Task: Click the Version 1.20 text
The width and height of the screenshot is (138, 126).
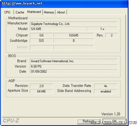Action: coord(111,114)
